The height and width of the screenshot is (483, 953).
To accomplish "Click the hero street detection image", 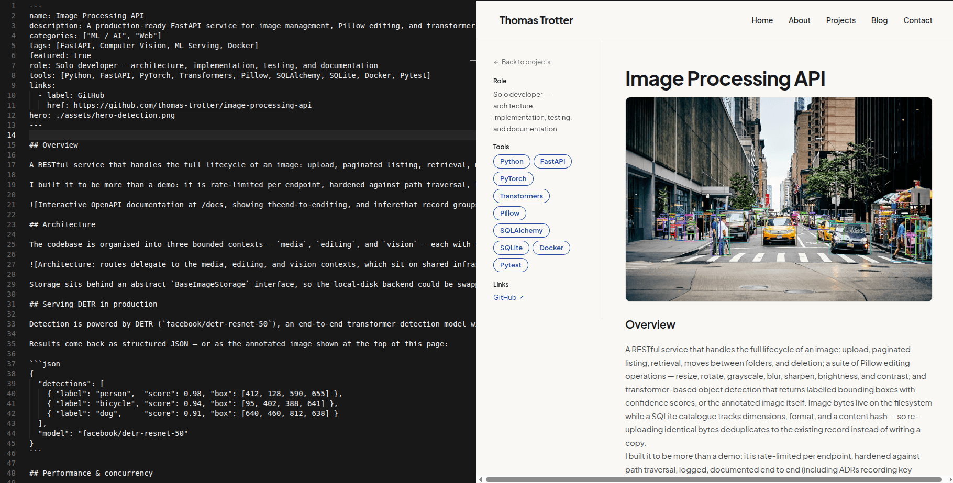I will [x=779, y=199].
